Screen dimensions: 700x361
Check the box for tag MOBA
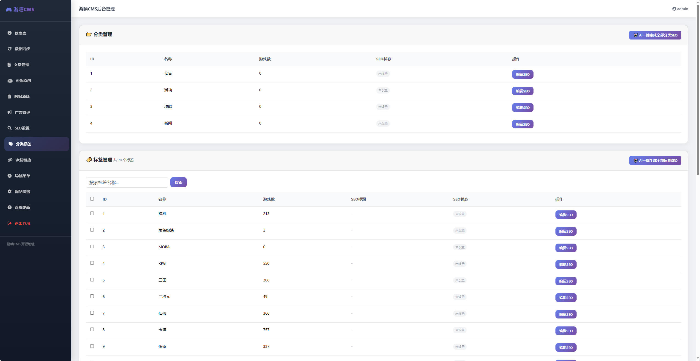coord(92,246)
